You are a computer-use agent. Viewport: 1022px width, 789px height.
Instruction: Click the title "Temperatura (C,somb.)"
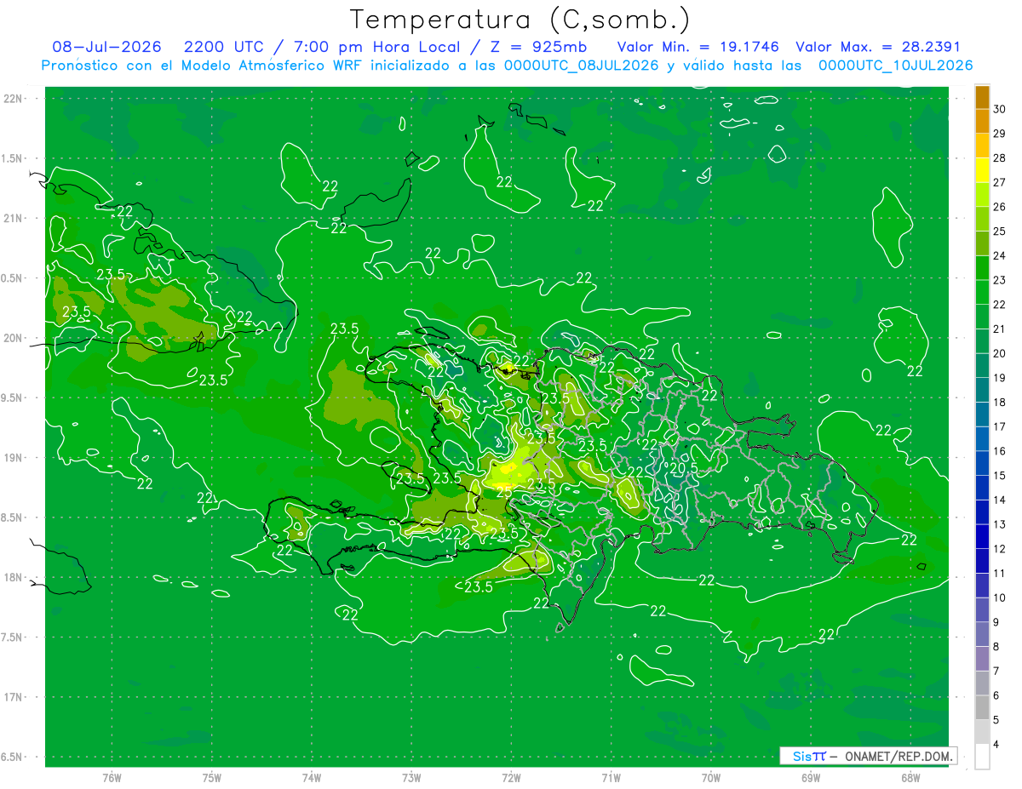[x=520, y=20]
